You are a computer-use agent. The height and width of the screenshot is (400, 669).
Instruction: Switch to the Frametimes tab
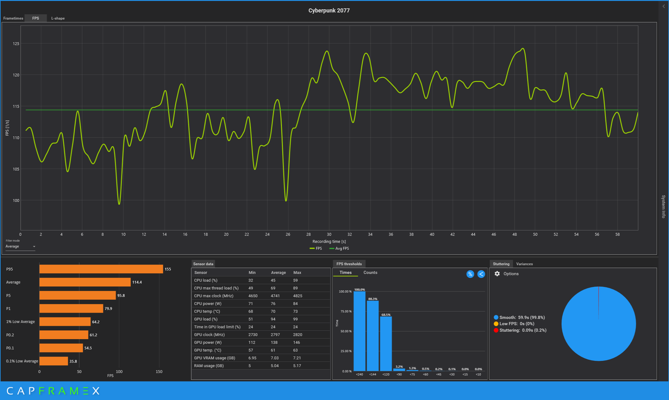13,18
